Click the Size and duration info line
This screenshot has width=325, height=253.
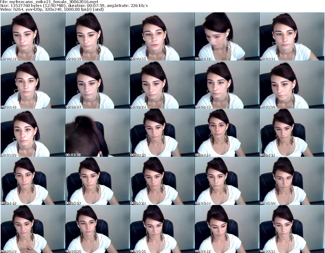tap(74, 6)
